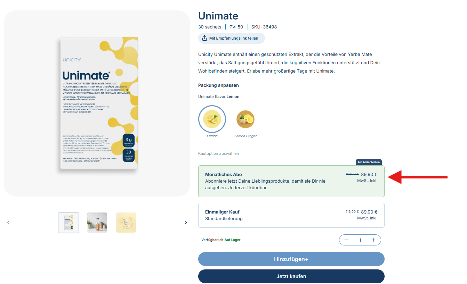
Task: Click the Lemon Ginger label text
Action: [245, 136]
